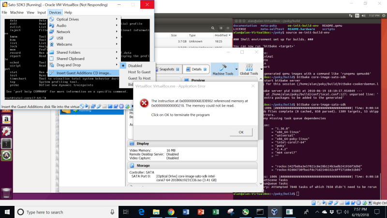Expand the Global Tools dropdown arrow

(261, 69)
